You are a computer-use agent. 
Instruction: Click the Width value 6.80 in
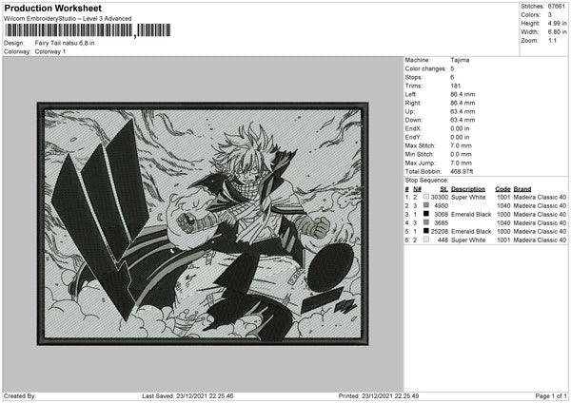click(x=557, y=32)
